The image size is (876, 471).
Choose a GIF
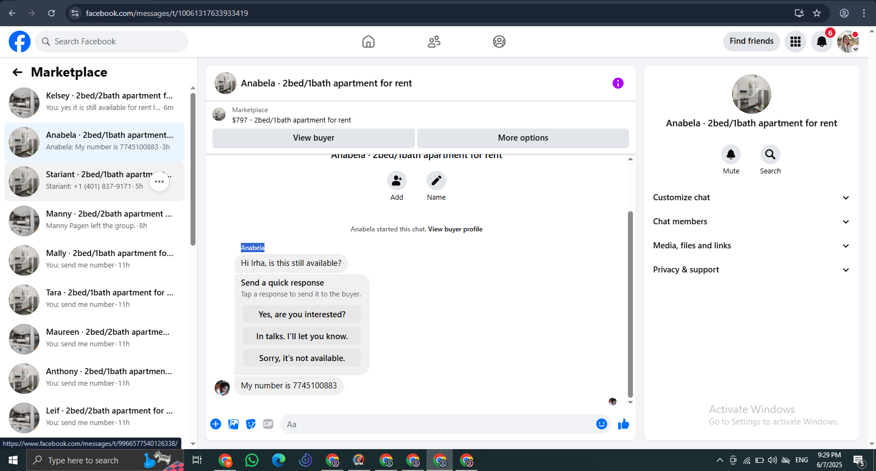pos(268,424)
